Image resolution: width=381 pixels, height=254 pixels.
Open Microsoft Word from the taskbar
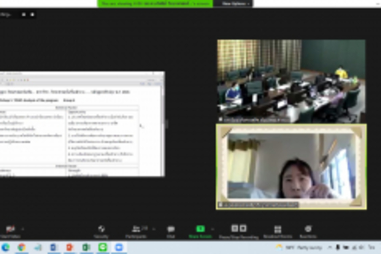(53, 247)
